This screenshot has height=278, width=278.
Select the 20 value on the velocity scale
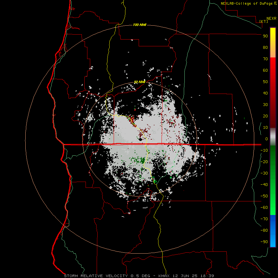[265, 116]
